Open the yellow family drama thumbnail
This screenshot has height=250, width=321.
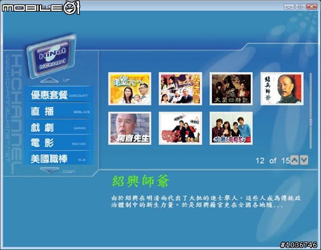pos(130,89)
